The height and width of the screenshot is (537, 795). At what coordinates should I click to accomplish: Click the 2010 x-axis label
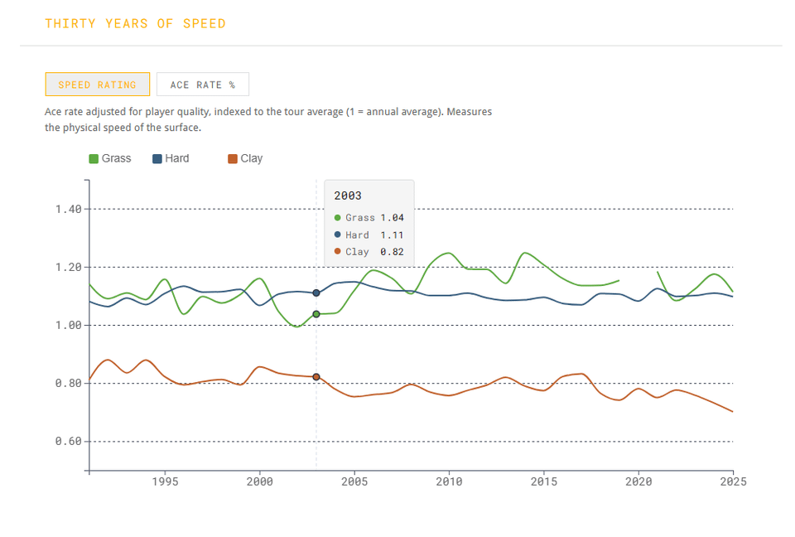449,481
